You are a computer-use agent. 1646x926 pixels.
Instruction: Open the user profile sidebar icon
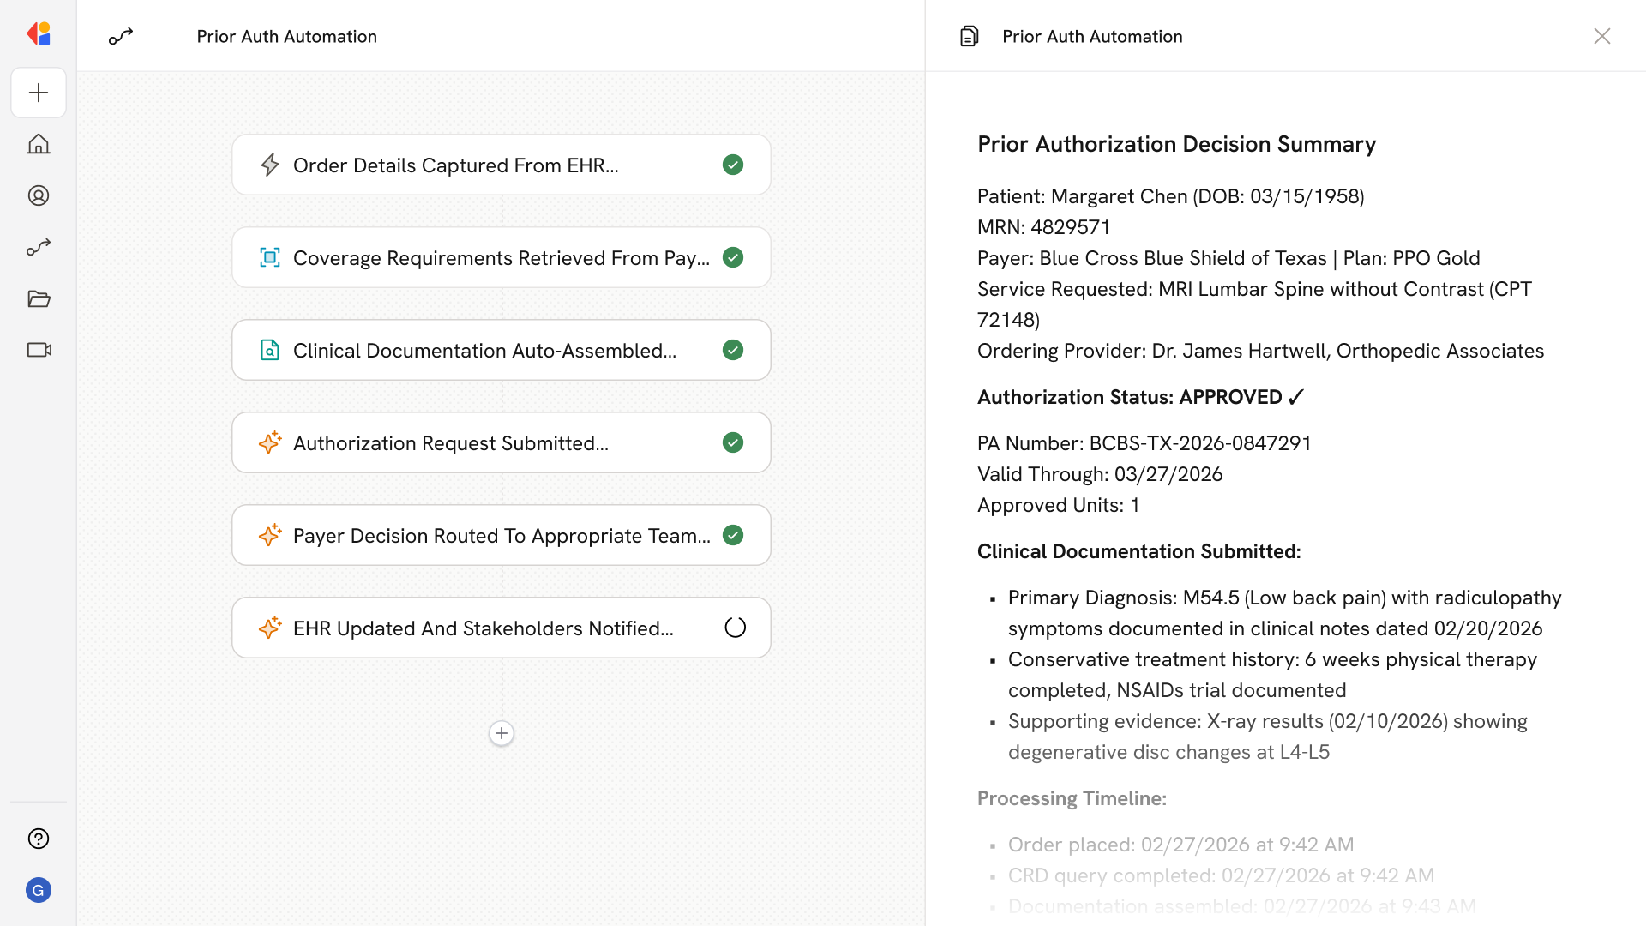coord(39,195)
